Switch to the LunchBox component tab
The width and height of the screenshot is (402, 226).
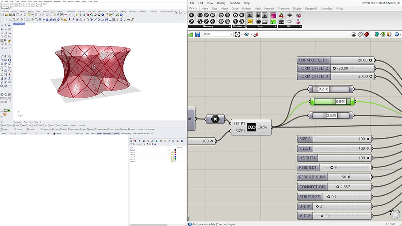[327, 9]
